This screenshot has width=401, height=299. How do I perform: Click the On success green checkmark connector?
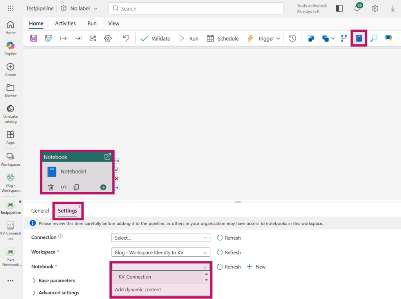pyautogui.click(x=117, y=170)
